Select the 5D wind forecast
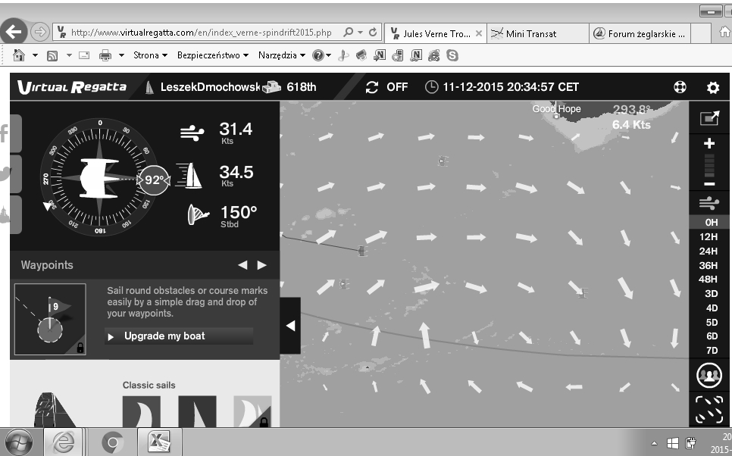This screenshot has height=456, width=732. coord(711,323)
